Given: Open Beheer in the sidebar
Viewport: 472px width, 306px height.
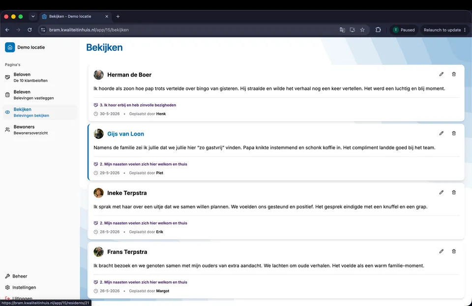Looking at the screenshot, I should pyautogui.click(x=16, y=276).
